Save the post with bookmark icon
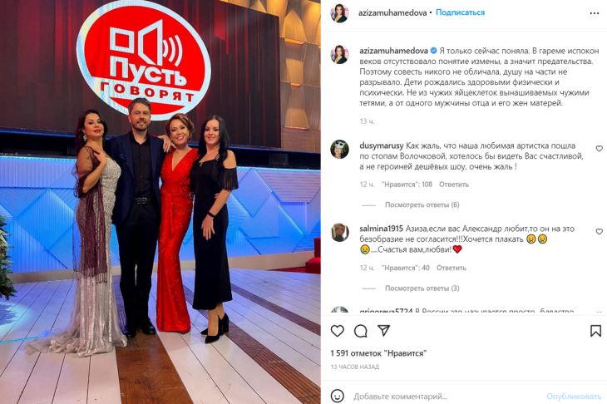Viewport: 607px width, 404px height. [x=595, y=331]
